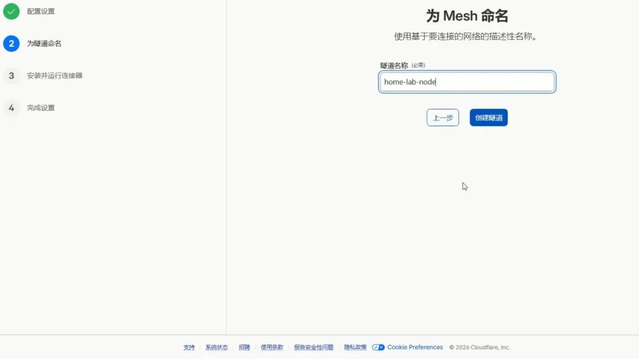Click the 上一步 back button
This screenshot has height=359, width=639.
443,118
